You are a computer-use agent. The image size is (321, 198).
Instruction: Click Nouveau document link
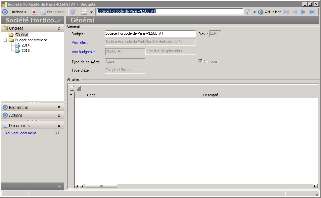(x=20, y=133)
